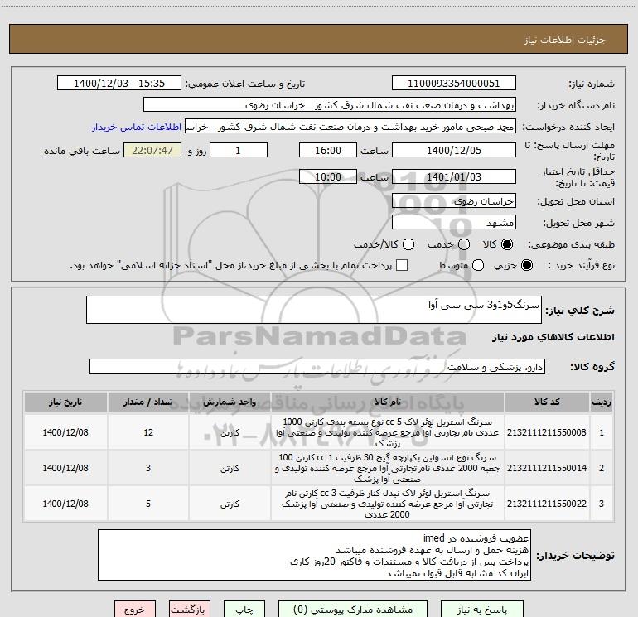Select the کالا radio button
The width and height of the screenshot is (638, 617).
point(506,244)
